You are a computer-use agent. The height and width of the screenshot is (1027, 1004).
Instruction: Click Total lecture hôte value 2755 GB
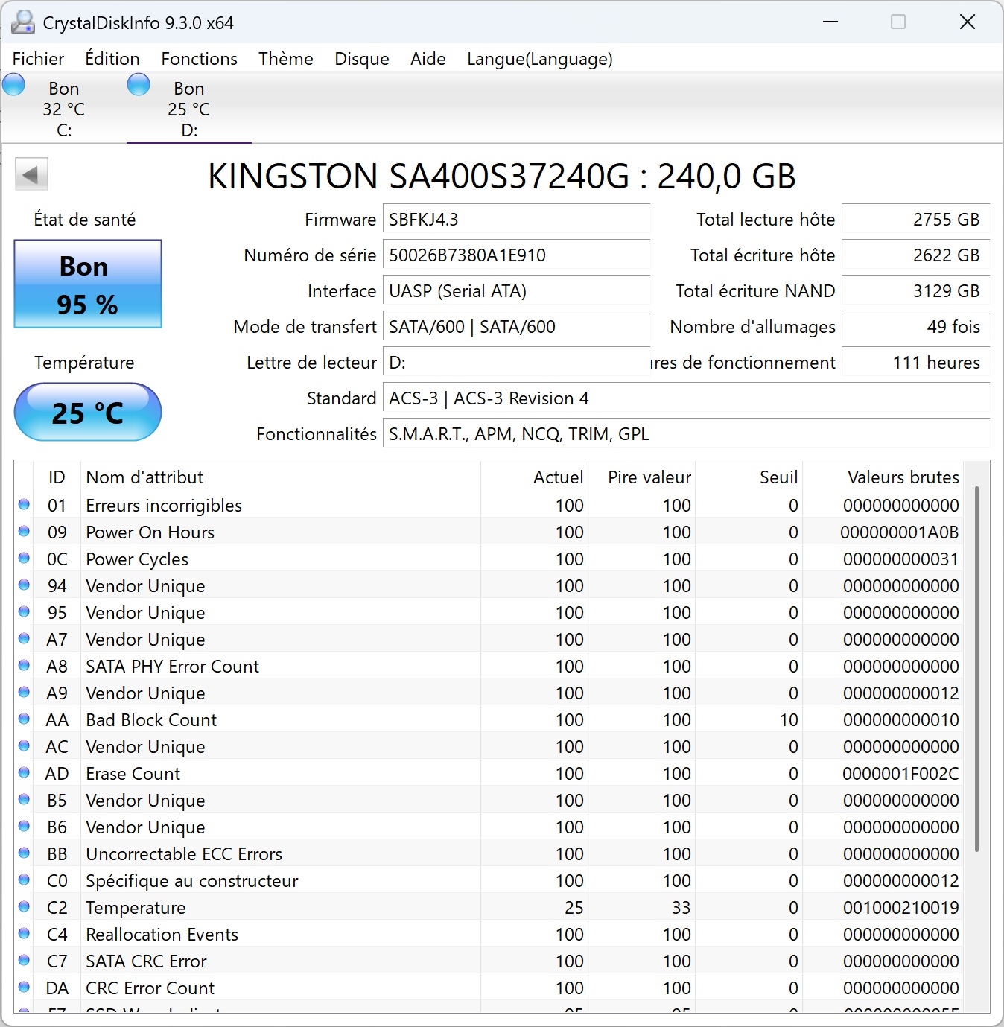click(915, 220)
